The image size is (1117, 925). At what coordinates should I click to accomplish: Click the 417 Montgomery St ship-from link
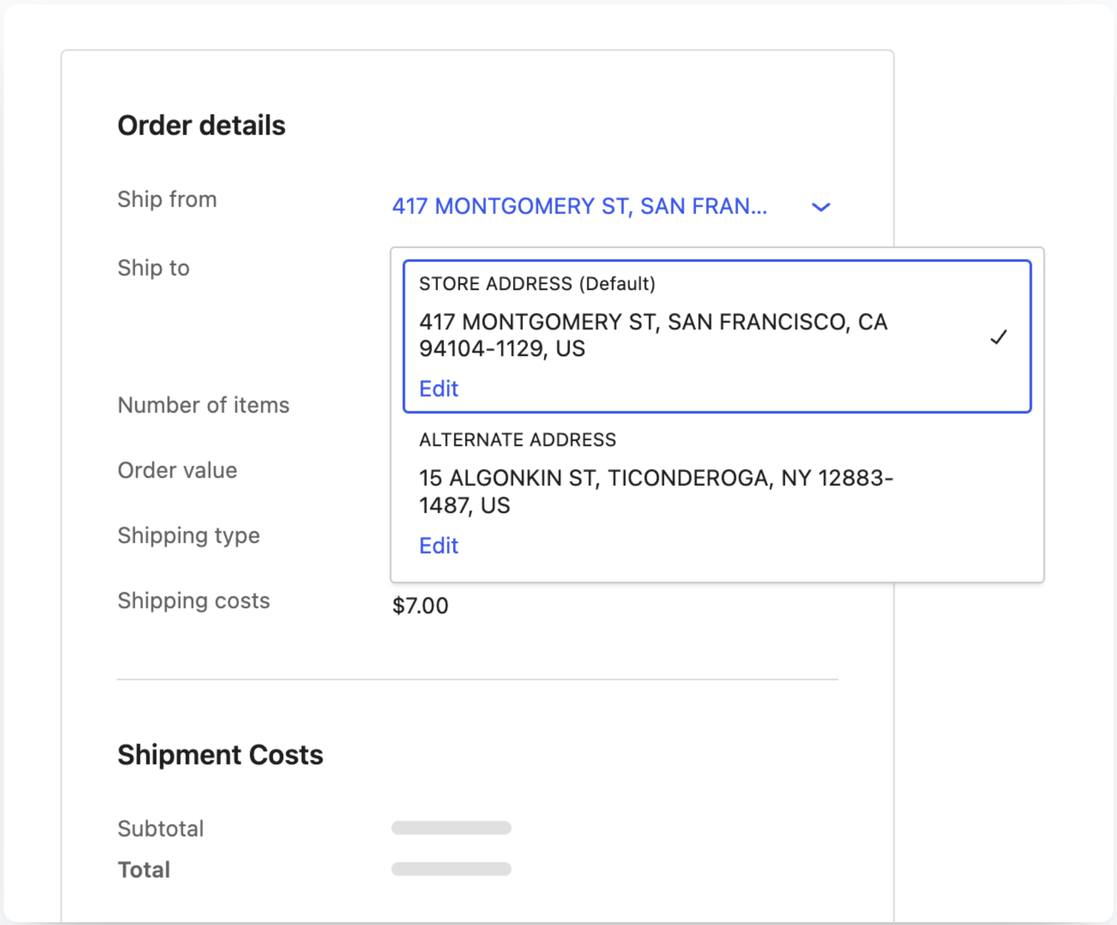580,206
